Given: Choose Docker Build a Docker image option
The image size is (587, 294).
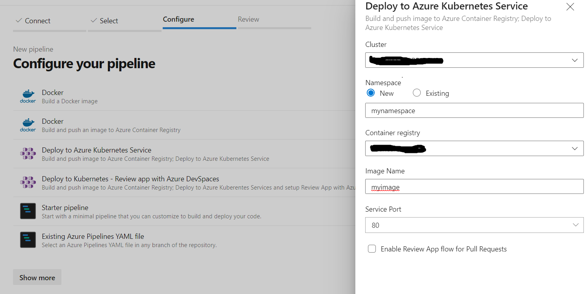Looking at the screenshot, I should tap(184, 96).
